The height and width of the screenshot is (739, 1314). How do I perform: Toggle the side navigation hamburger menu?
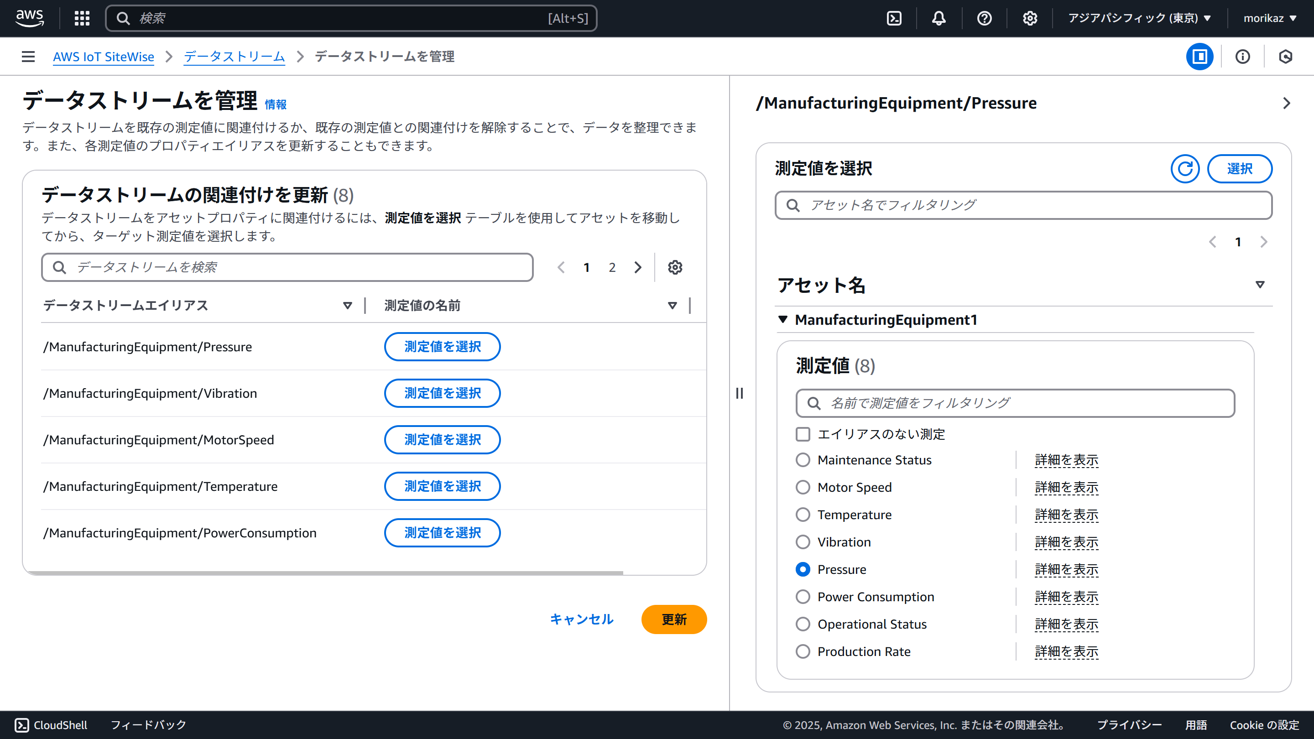(29, 57)
